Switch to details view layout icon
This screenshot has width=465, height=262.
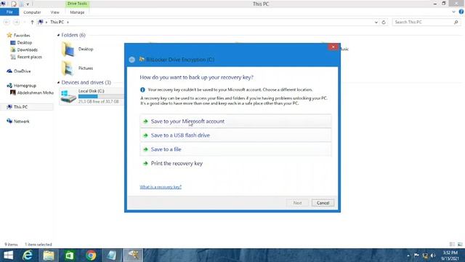[452, 245]
